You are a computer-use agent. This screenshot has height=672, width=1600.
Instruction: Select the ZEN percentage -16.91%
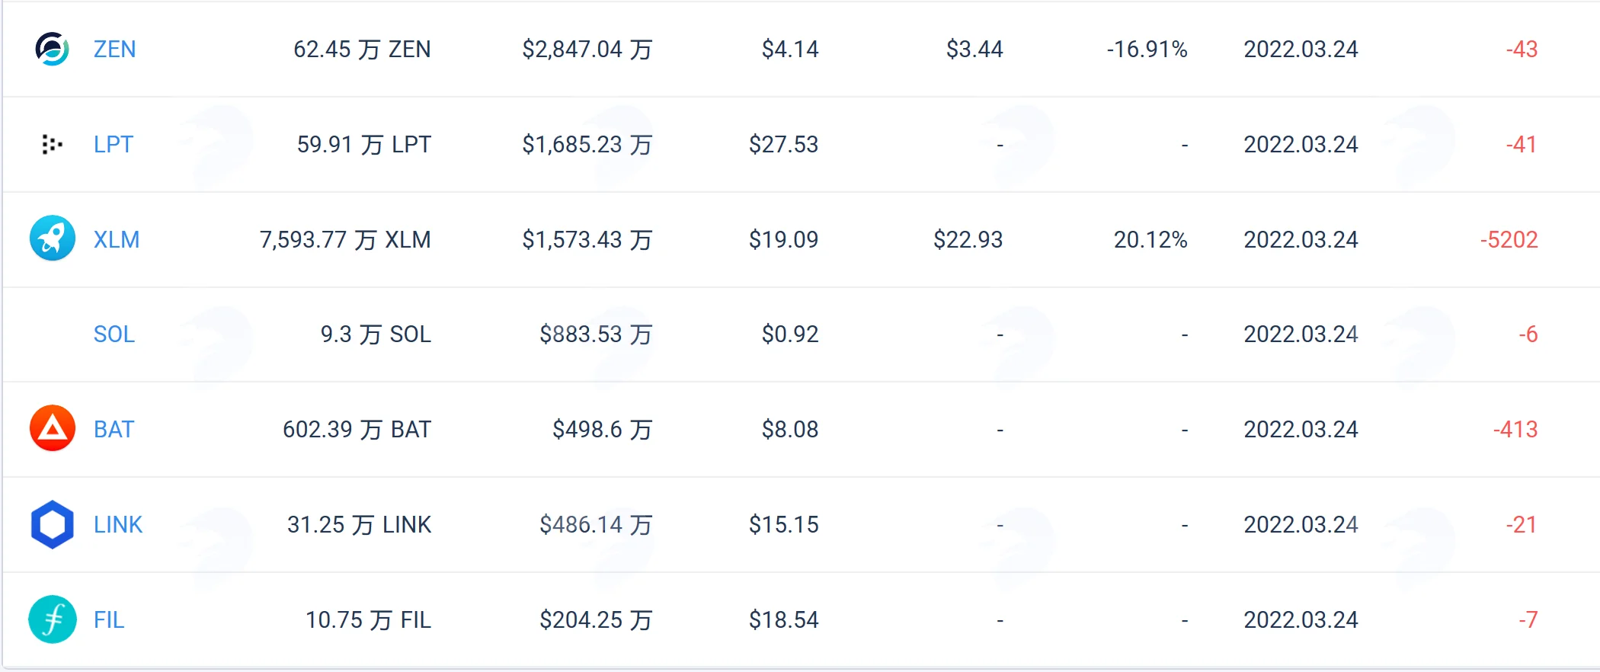pyautogui.click(x=1147, y=50)
